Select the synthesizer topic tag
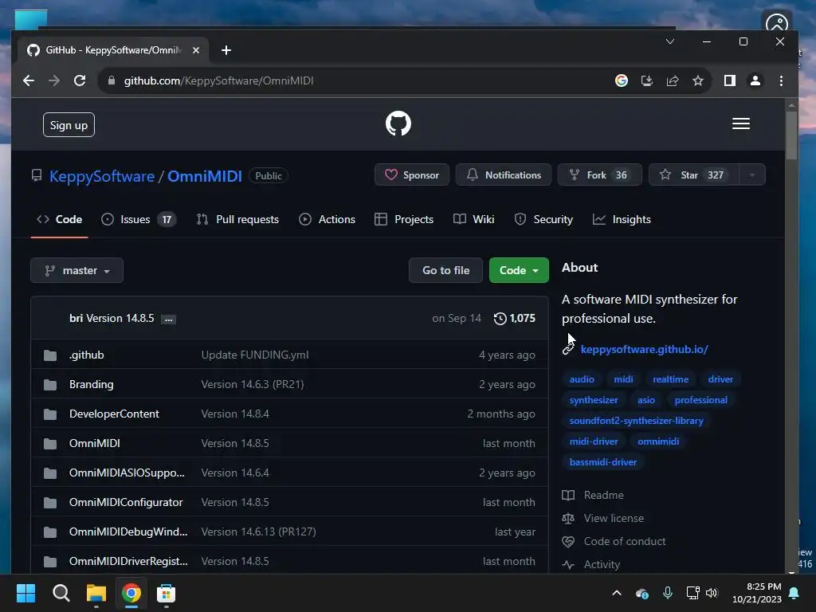The image size is (816, 612). point(594,400)
